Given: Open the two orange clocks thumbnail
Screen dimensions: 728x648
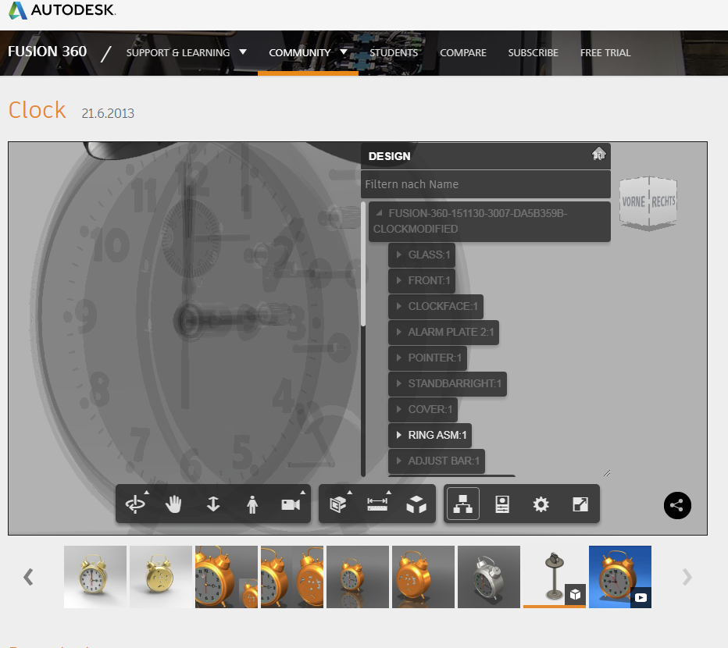Looking at the screenshot, I should point(292,577).
